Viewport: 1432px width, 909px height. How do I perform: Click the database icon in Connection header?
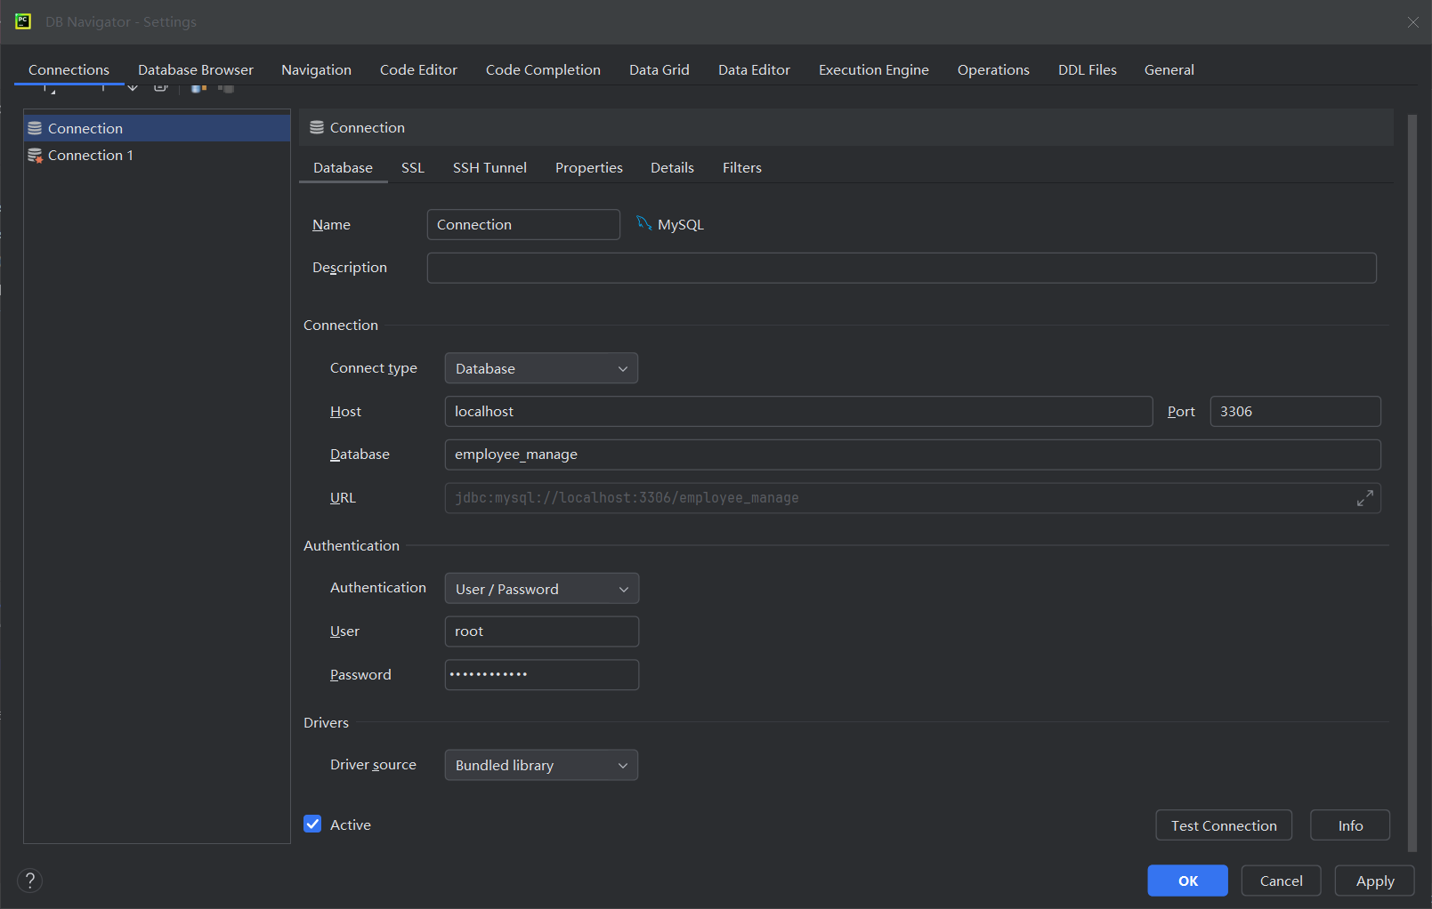317,128
